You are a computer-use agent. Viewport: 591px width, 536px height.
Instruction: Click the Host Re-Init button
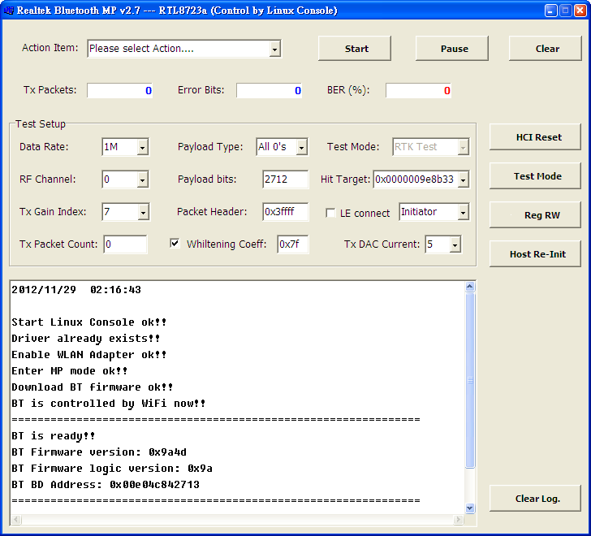(x=535, y=254)
